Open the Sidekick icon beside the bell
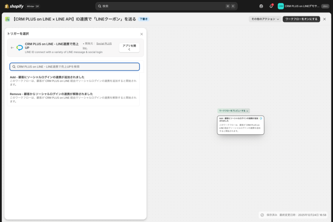The height and width of the screenshot is (222, 333). click(261, 6)
